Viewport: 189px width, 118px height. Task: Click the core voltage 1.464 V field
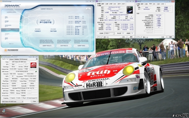click(x=121, y=12)
